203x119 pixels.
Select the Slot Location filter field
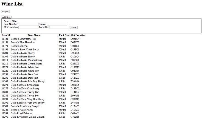(28, 27)
